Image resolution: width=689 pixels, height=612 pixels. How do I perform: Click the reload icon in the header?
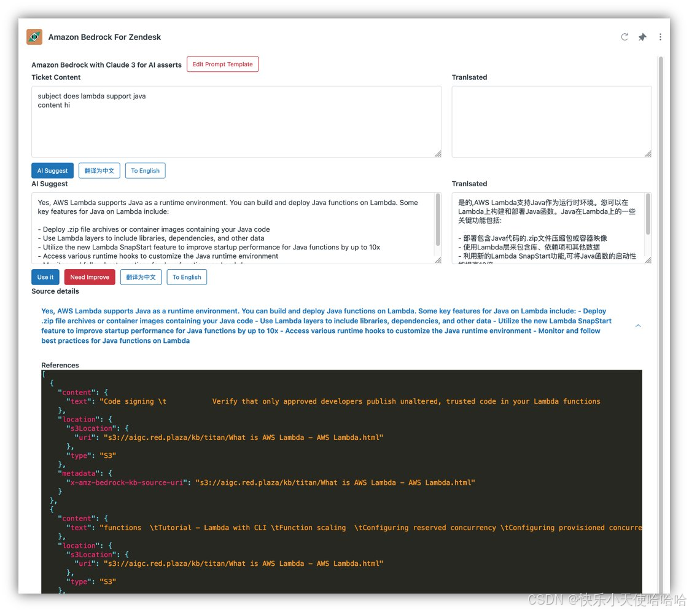pos(624,37)
